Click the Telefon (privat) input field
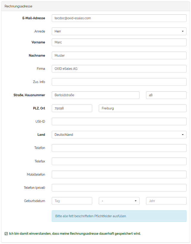 119,188
